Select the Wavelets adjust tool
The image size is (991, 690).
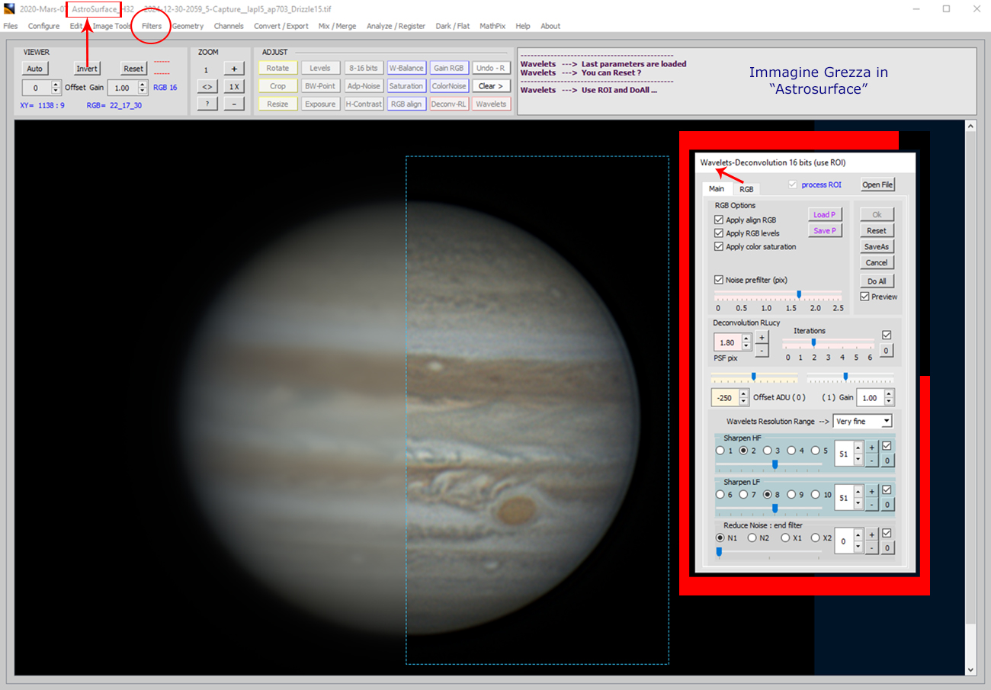tap(491, 104)
